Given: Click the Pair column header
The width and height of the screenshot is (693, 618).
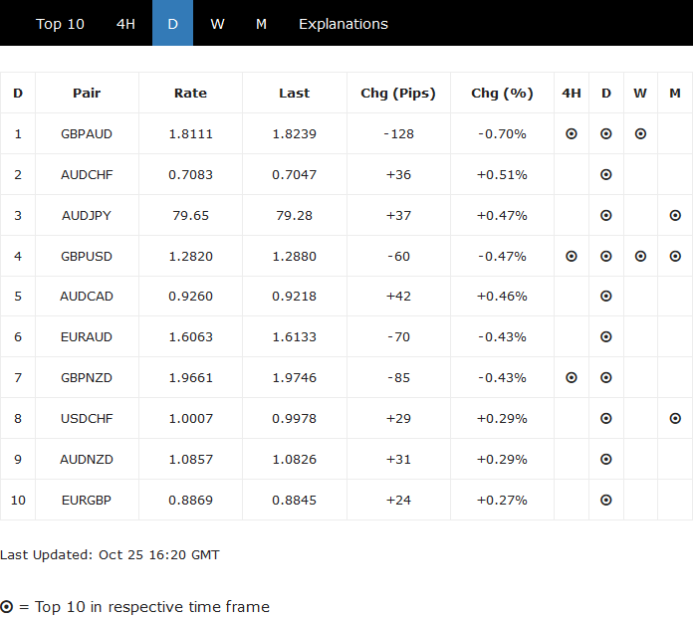Looking at the screenshot, I should (87, 94).
